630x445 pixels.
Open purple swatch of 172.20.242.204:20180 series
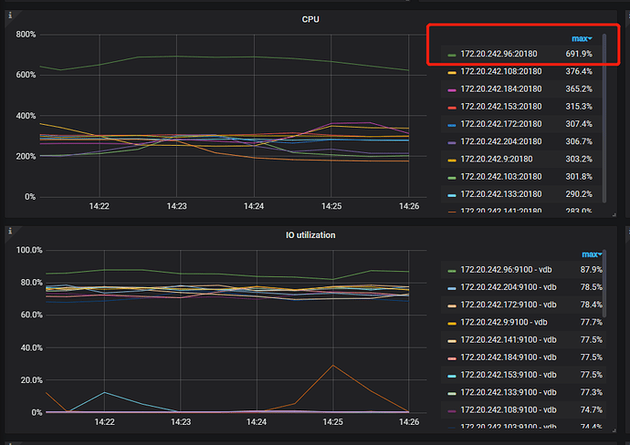click(452, 141)
